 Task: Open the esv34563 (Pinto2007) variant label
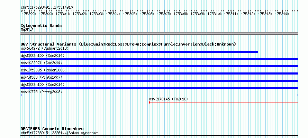(x=42, y=77)
